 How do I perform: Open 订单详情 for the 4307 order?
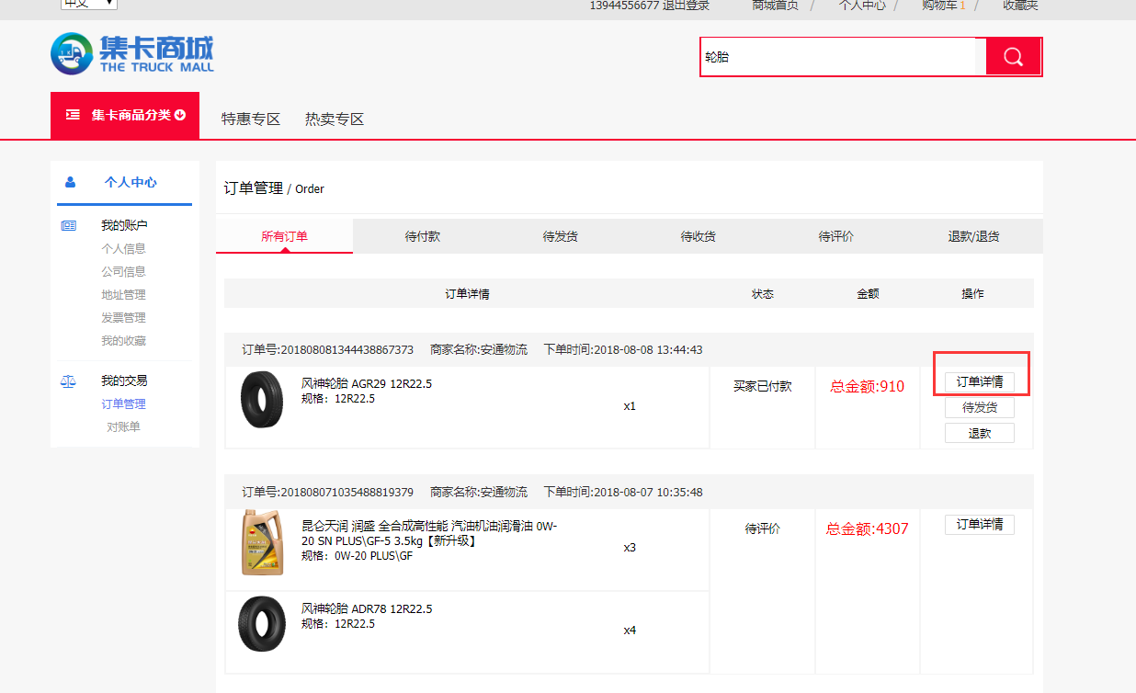[x=979, y=525]
